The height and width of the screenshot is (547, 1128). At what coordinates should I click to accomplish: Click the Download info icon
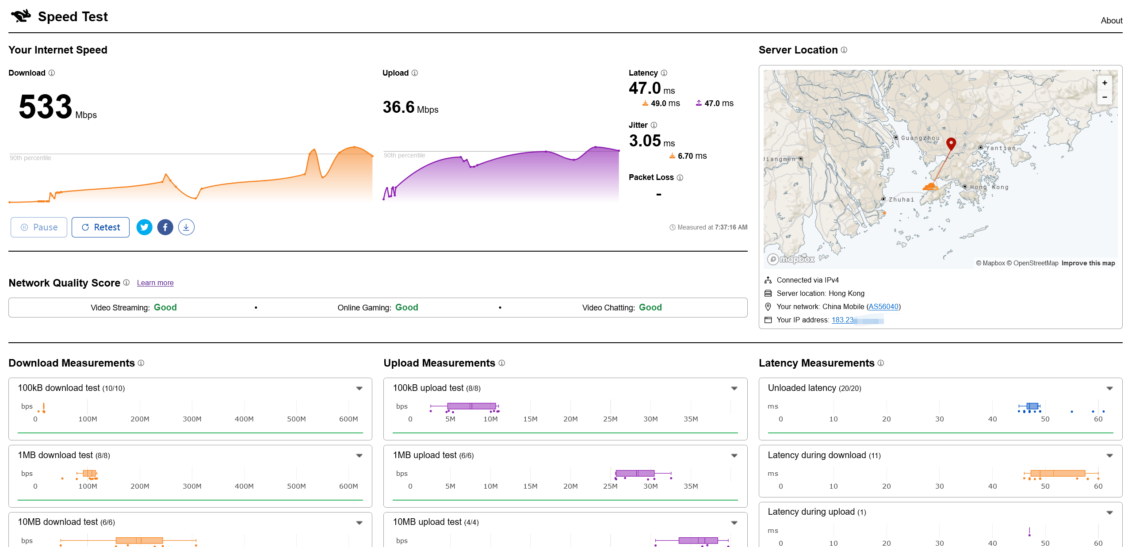click(x=52, y=73)
